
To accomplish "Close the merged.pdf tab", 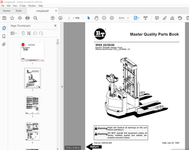I will pos(56,11).
